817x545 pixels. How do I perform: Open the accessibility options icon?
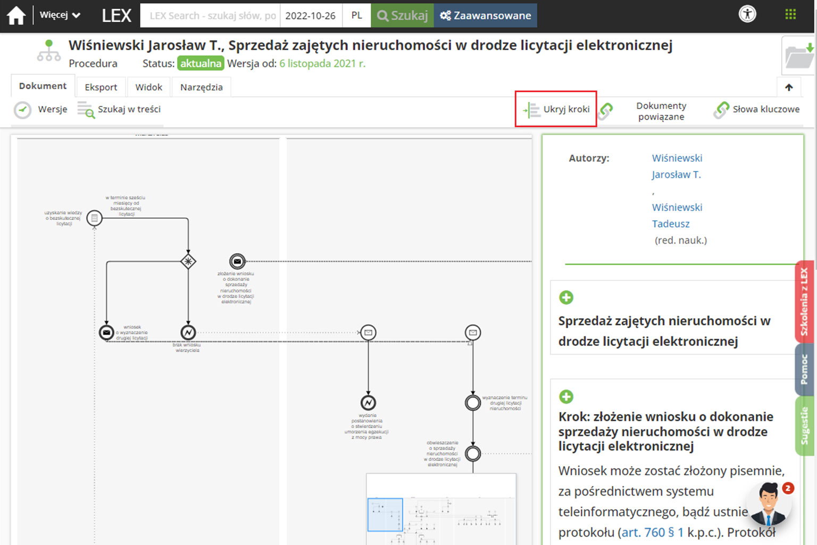pyautogui.click(x=747, y=14)
